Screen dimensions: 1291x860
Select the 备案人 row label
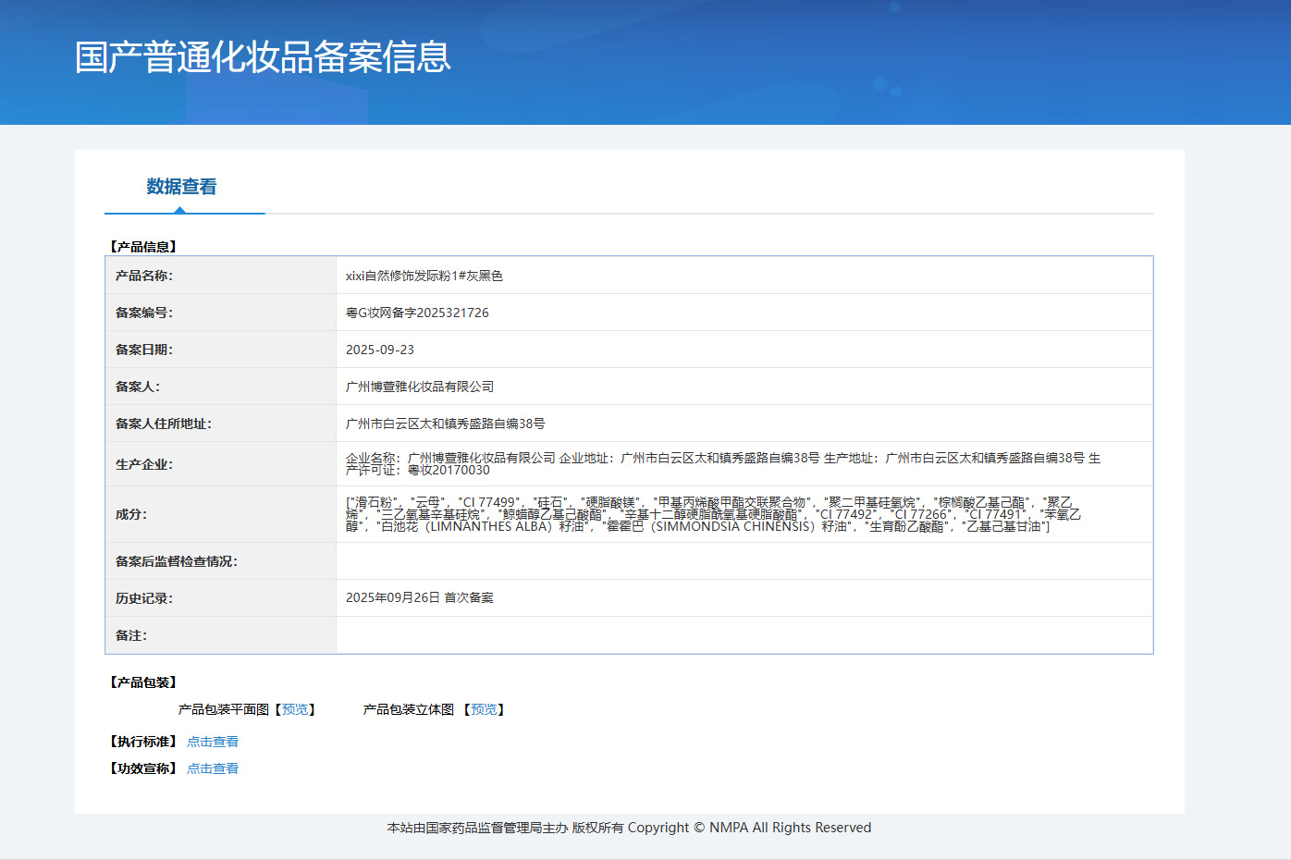[138, 387]
